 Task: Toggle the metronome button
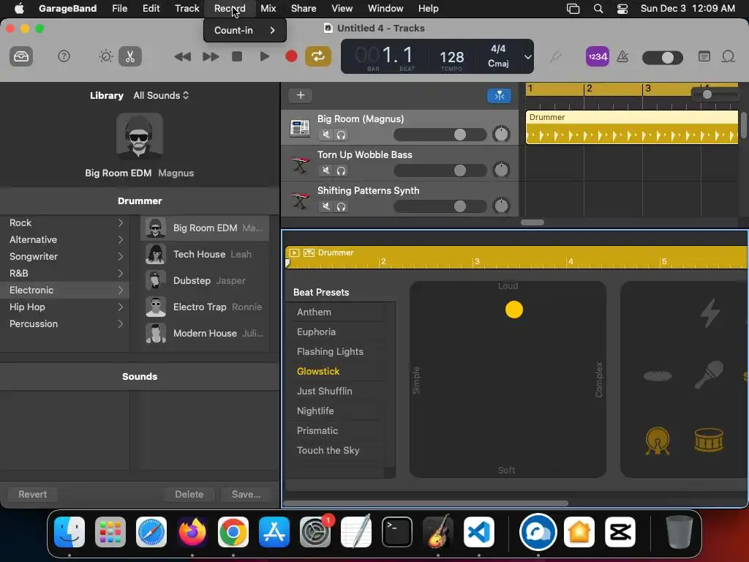pyautogui.click(x=622, y=56)
